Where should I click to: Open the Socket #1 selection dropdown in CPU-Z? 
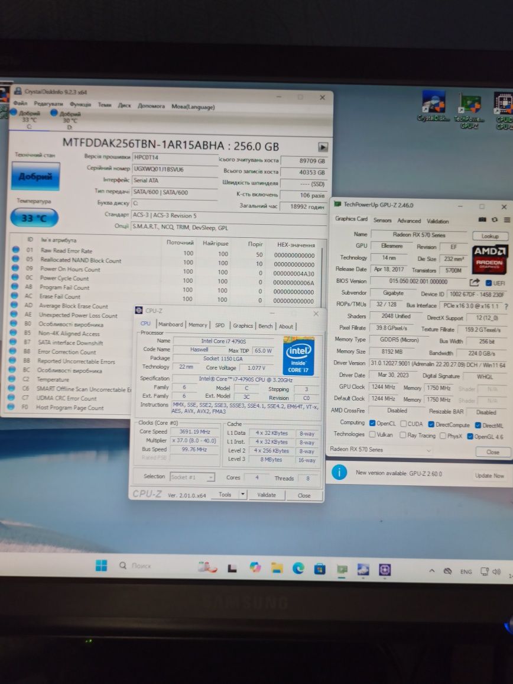[x=192, y=477]
